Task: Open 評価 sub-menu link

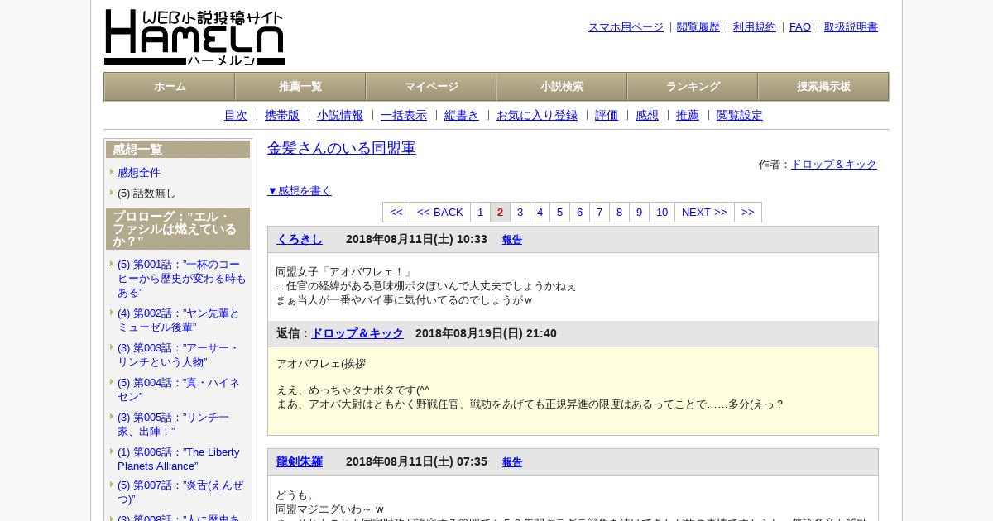Action: [x=607, y=115]
